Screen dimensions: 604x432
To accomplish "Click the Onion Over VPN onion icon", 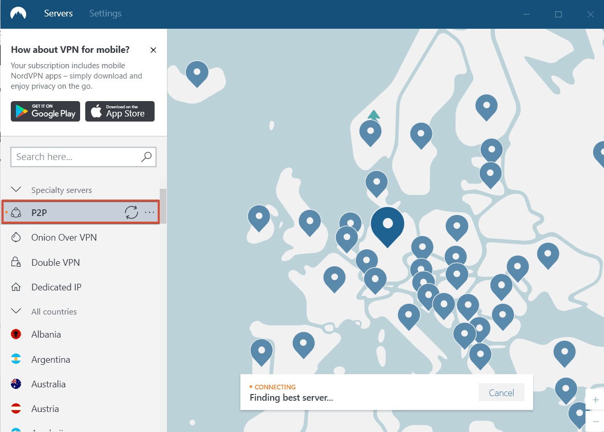I will pos(16,238).
